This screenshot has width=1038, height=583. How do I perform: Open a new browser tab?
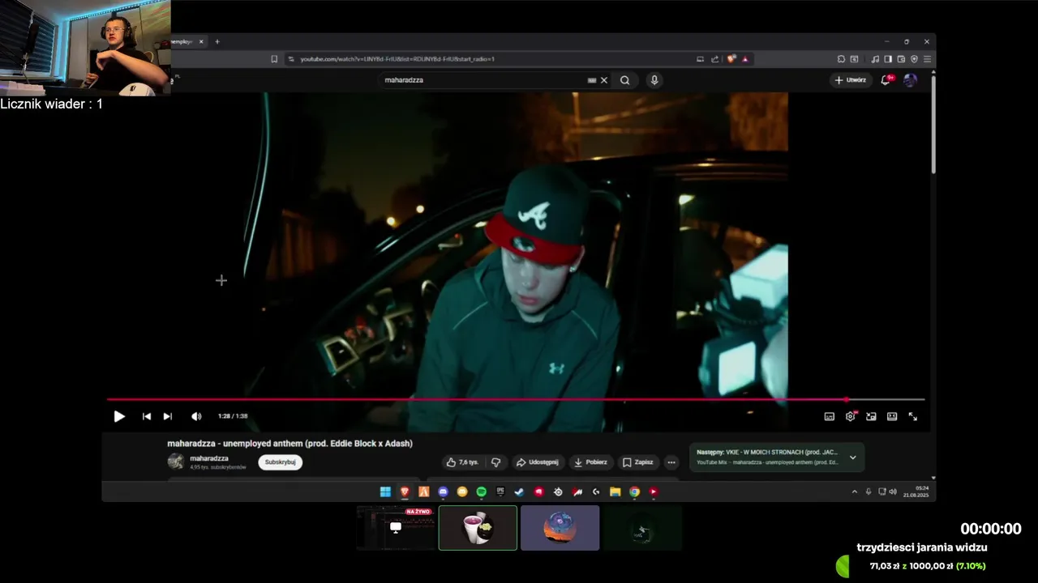click(217, 41)
